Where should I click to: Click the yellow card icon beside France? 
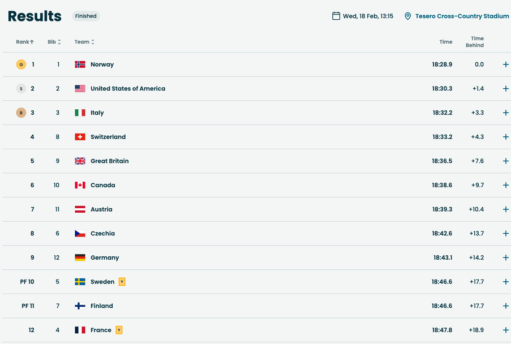(x=119, y=330)
